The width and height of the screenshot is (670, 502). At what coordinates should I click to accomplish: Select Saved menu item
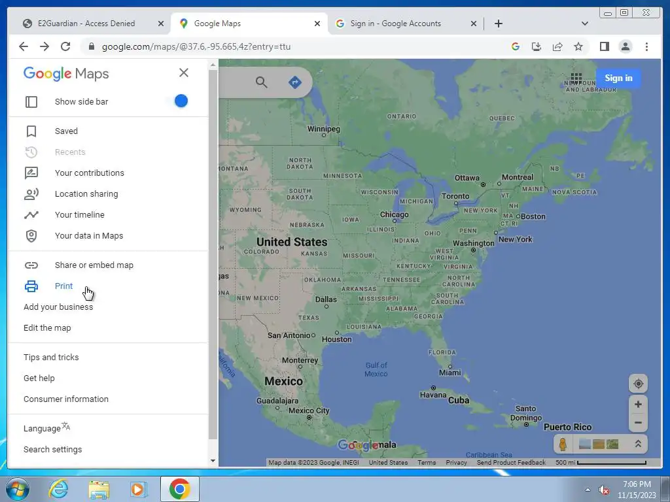tap(66, 131)
